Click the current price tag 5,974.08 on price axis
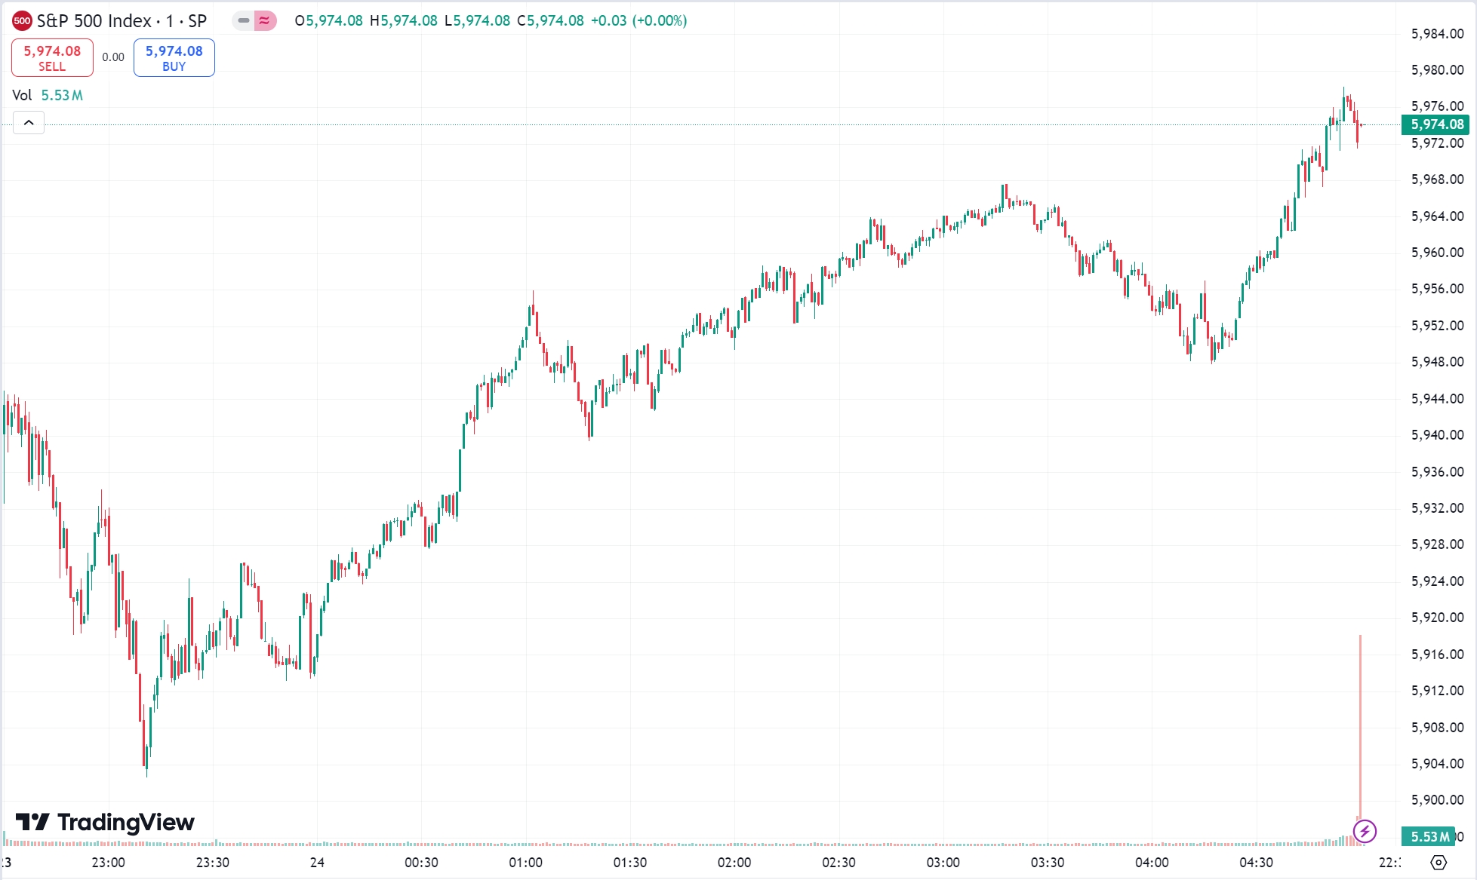This screenshot has height=880, width=1477. coord(1435,124)
